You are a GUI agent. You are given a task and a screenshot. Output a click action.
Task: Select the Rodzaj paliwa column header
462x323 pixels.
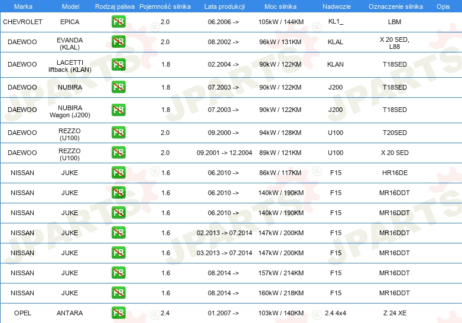[x=115, y=6]
